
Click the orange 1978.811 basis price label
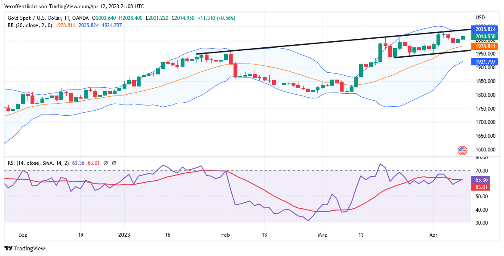[486, 46]
